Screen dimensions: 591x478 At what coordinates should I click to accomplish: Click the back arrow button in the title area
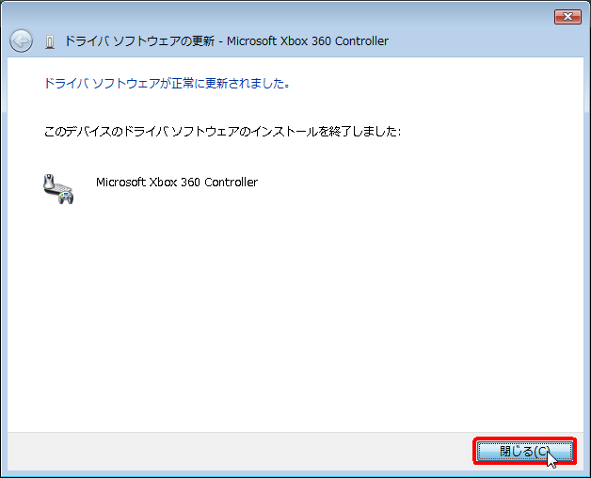coord(21,40)
